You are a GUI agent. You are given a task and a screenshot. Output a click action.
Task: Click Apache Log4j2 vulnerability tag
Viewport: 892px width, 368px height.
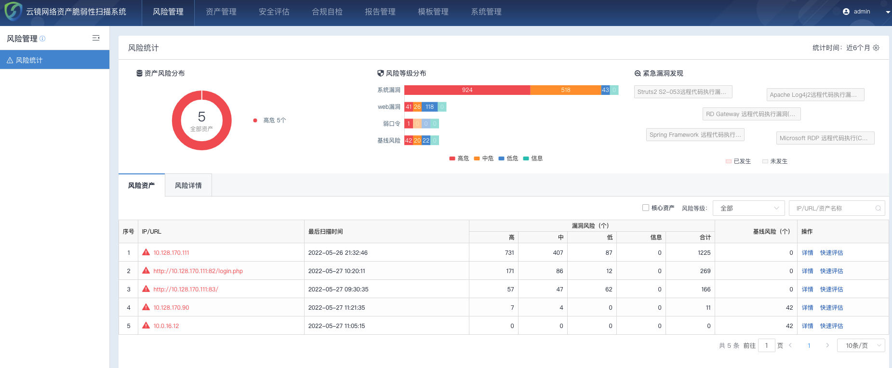point(815,95)
